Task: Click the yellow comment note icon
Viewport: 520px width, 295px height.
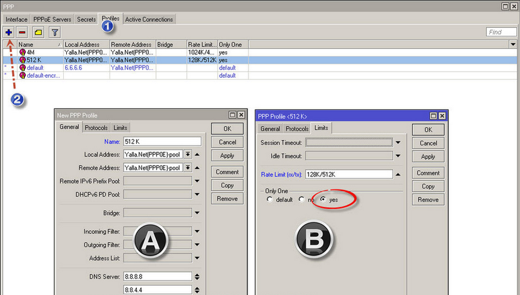Action: click(x=38, y=32)
